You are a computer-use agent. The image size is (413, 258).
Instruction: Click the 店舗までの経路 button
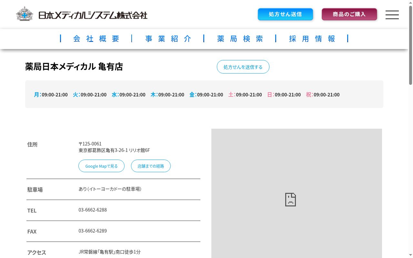point(151,166)
